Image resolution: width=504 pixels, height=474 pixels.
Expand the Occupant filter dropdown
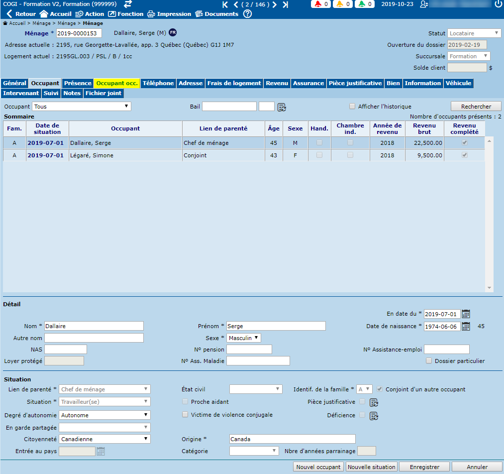tap(81, 106)
